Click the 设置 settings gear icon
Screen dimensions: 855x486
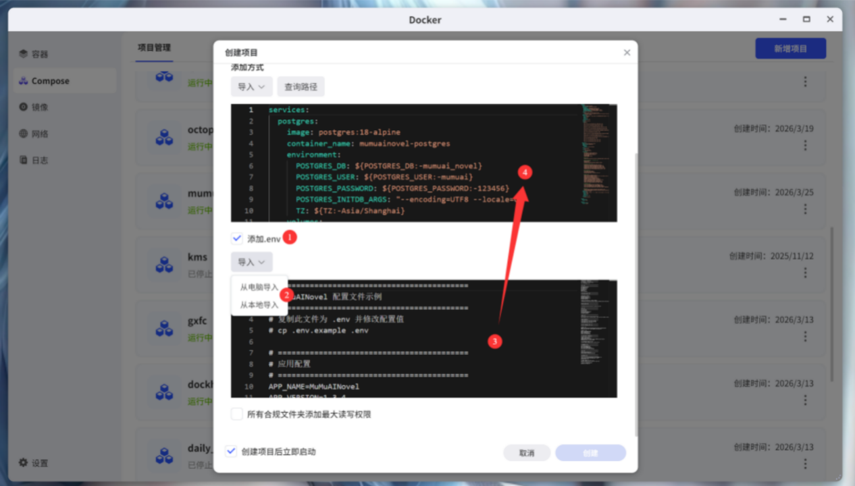pos(23,463)
